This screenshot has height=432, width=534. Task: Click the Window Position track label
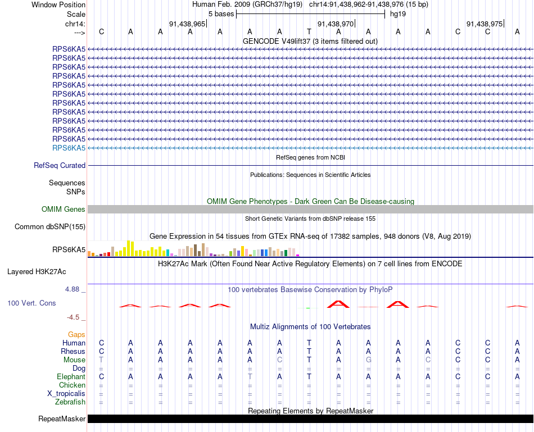click(x=58, y=4)
